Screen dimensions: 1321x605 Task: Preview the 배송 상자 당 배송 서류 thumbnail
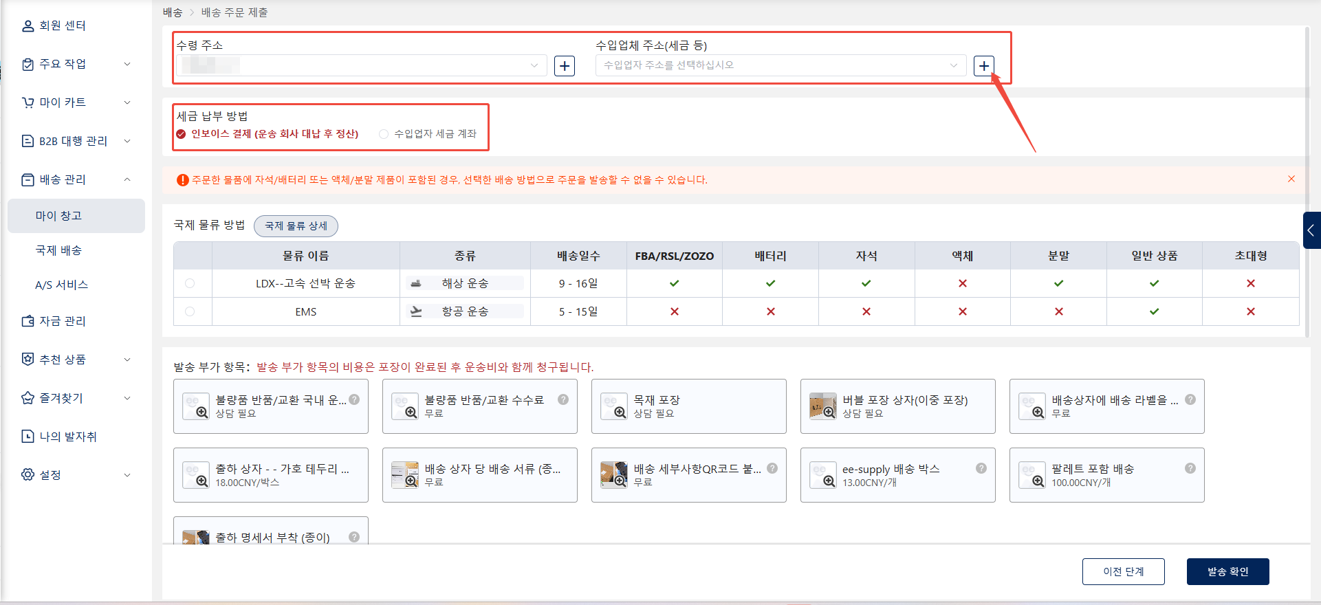pyautogui.click(x=405, y=475)
